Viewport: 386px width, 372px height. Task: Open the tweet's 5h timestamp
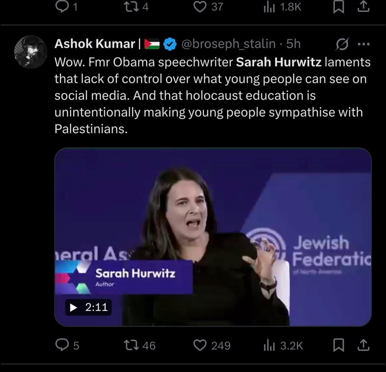[293, 44]
